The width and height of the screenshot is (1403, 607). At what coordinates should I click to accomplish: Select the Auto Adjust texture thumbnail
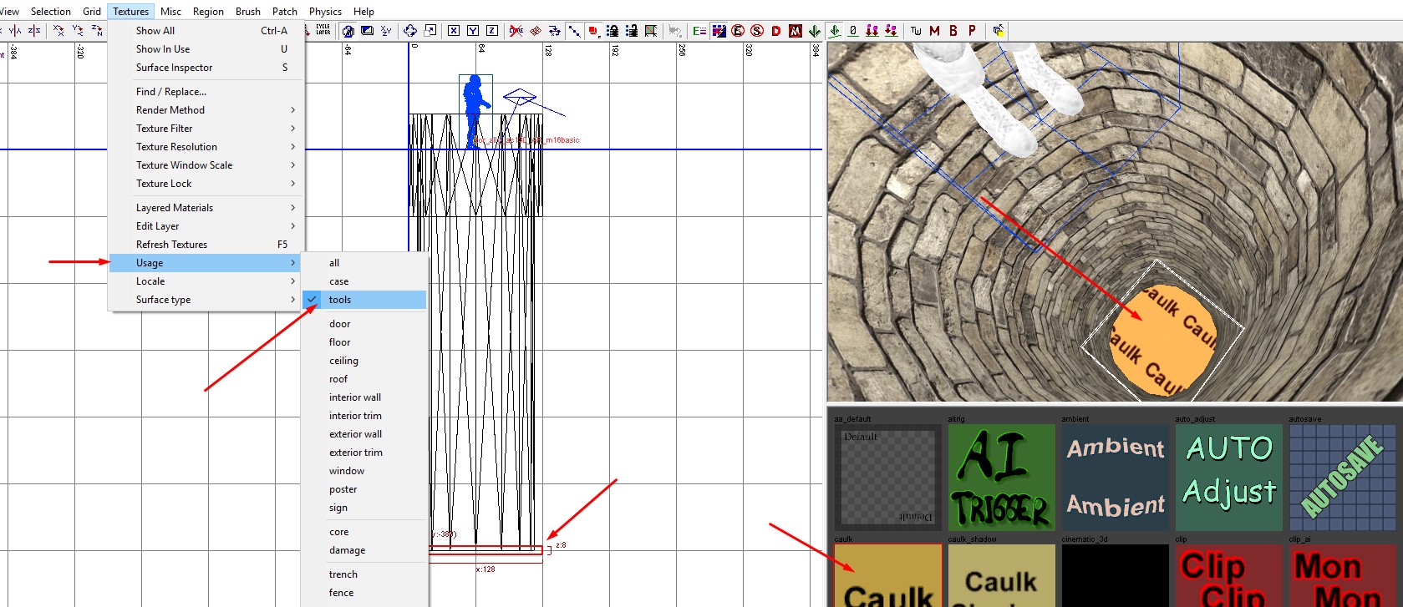(x=1228, y=478)
